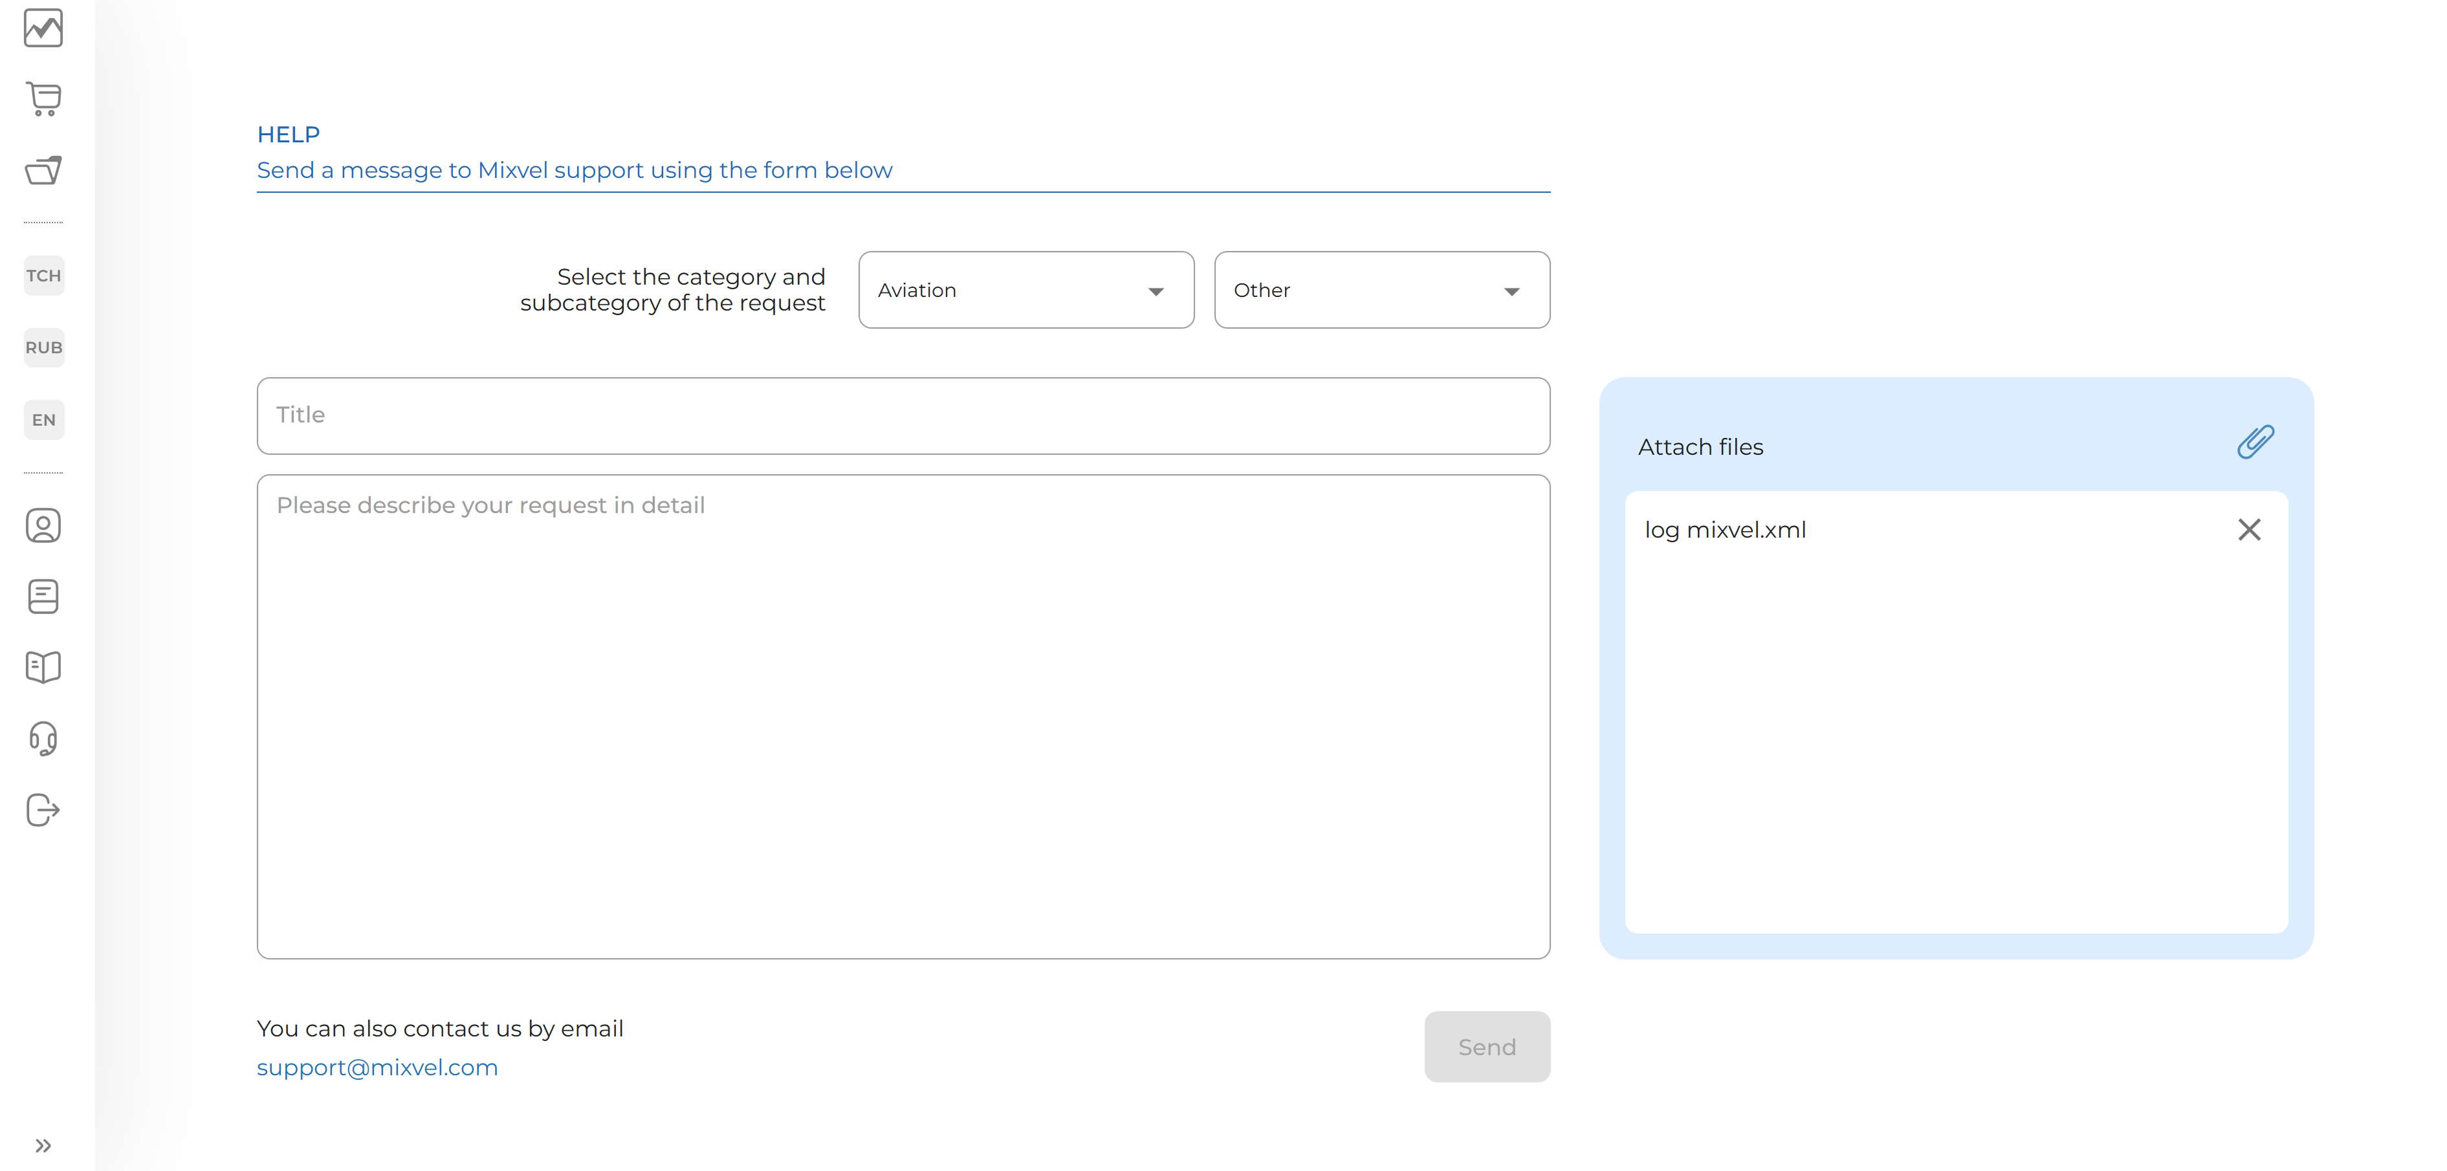Click the request description text area
2447x1171 pixels.
tap(903, 717)
